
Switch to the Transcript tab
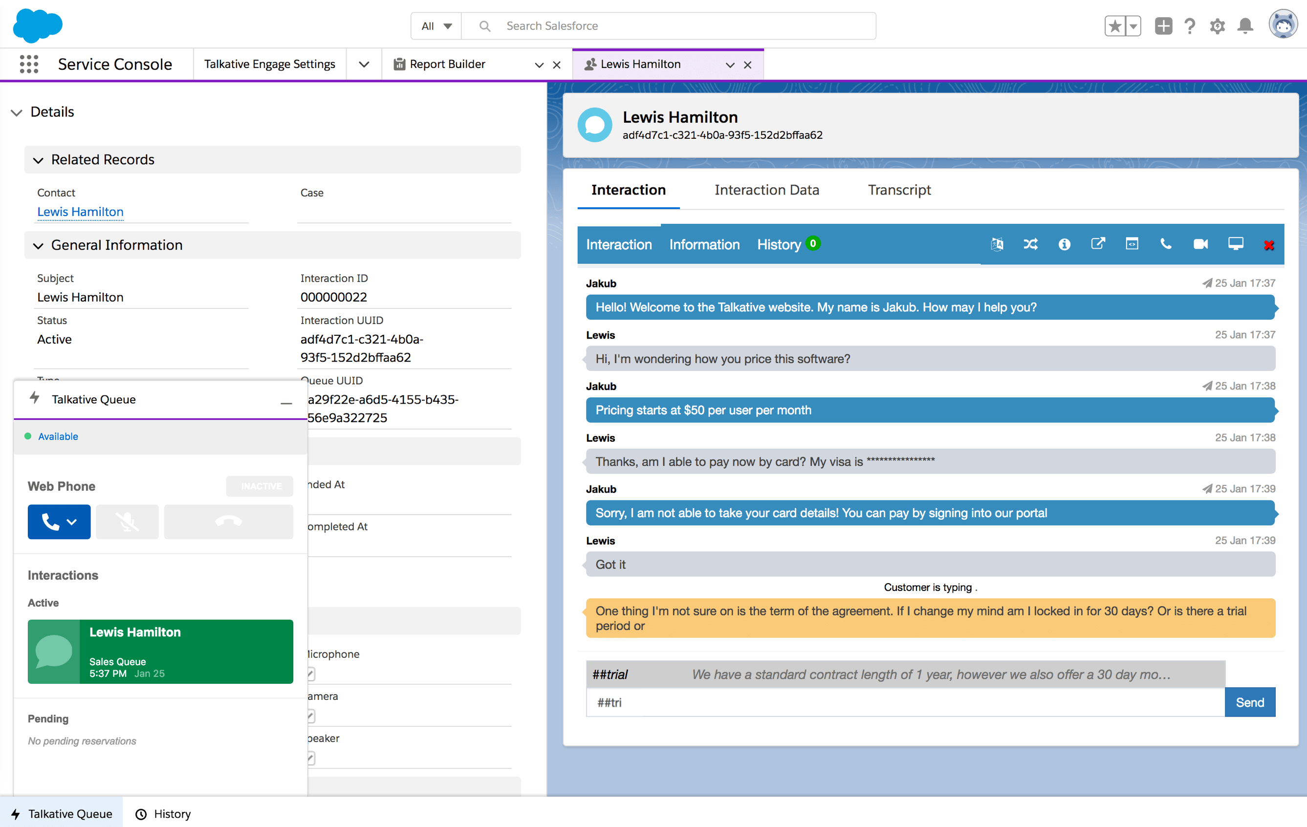(x=899, y=190)
